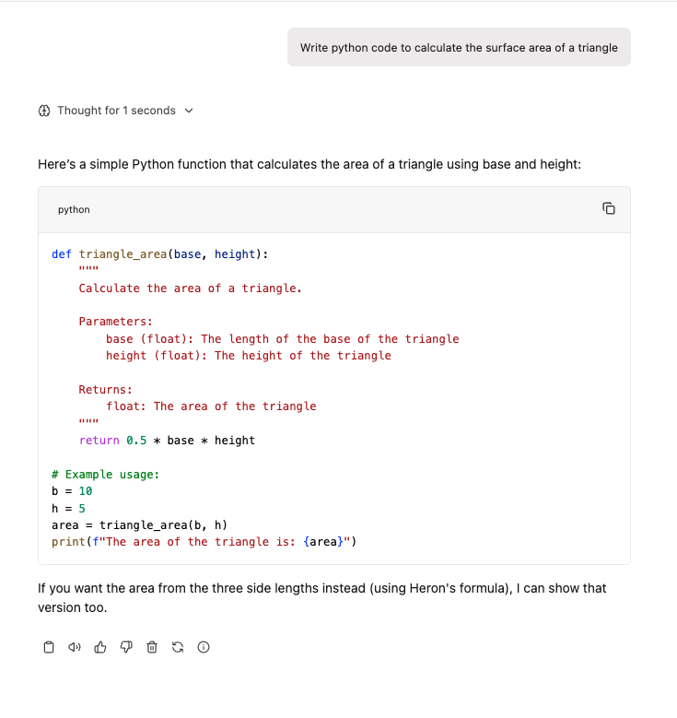Give the response a thumbs up
677x718 pixels.
point(100,648)
